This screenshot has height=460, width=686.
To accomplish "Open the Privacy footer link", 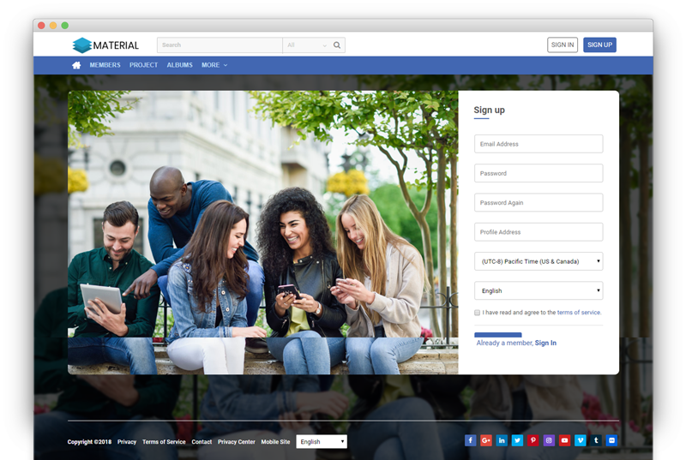I will tap(127, 442).
